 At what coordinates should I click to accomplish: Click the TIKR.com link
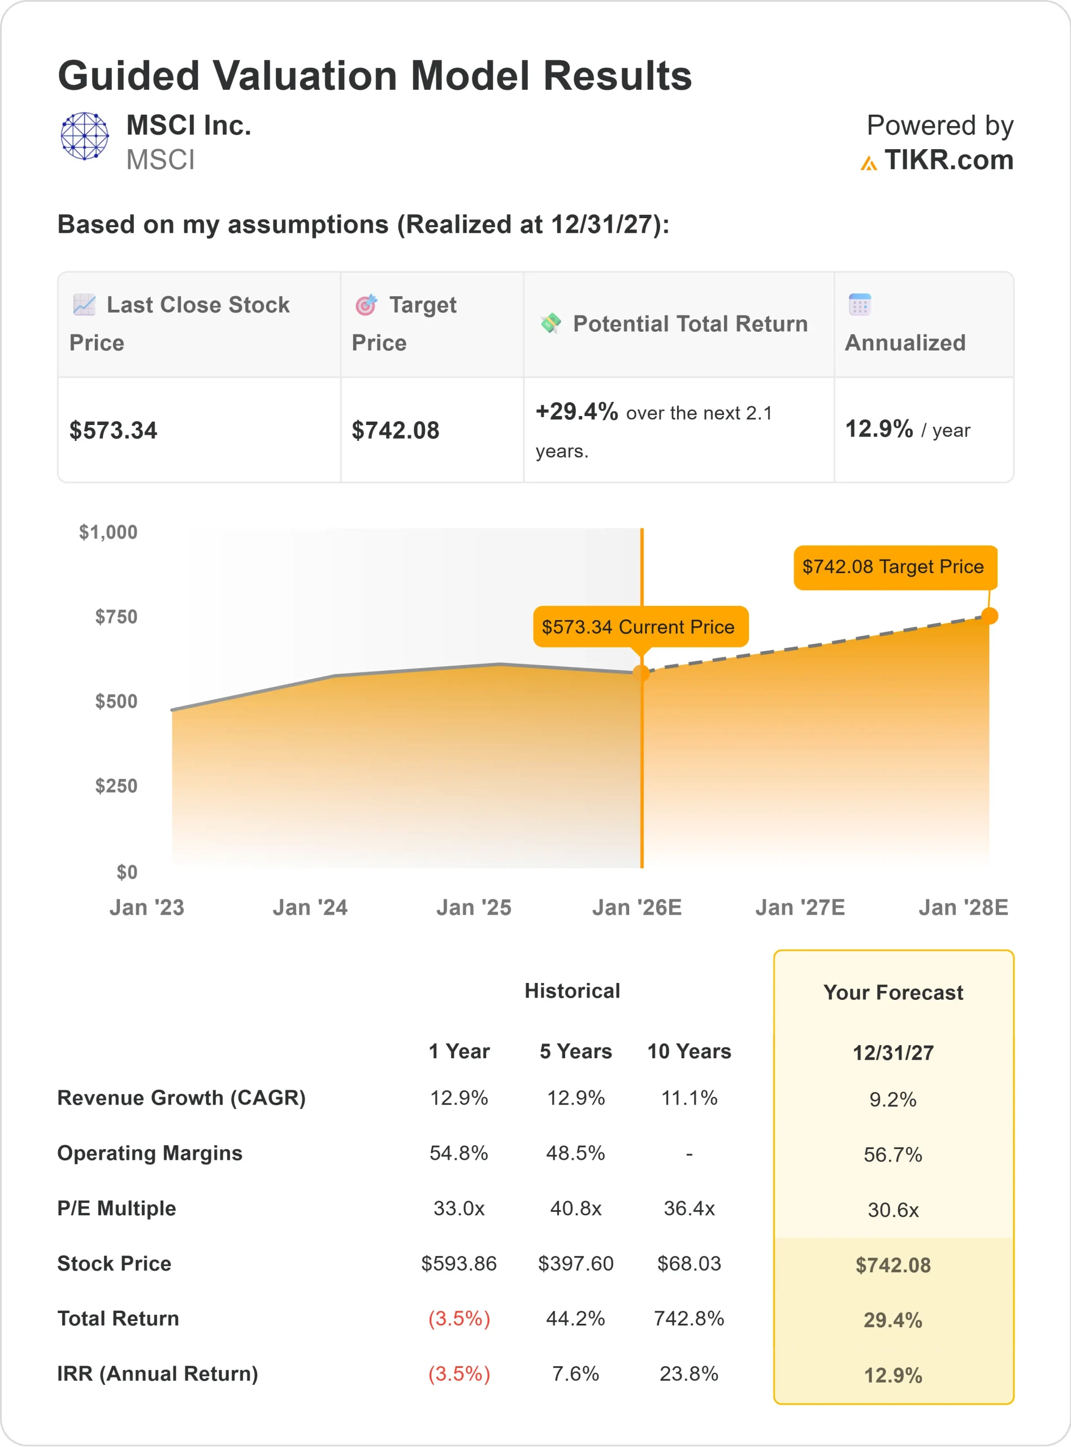(x=948, y=160)
